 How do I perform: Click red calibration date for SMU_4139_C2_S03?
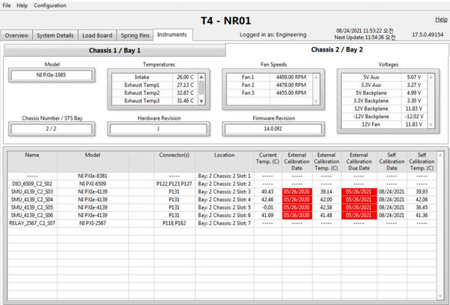click(x=297, y=192)
